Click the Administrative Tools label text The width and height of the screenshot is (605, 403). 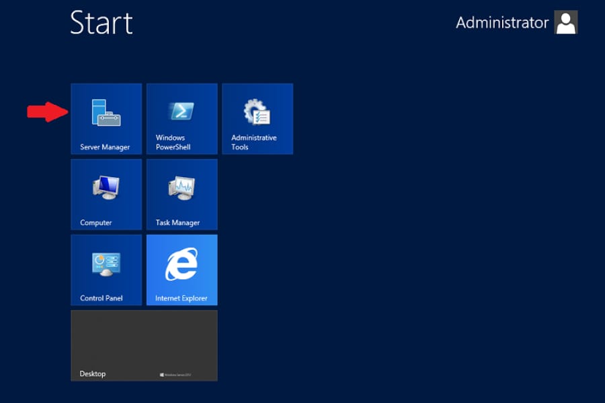tap(253, 142)
